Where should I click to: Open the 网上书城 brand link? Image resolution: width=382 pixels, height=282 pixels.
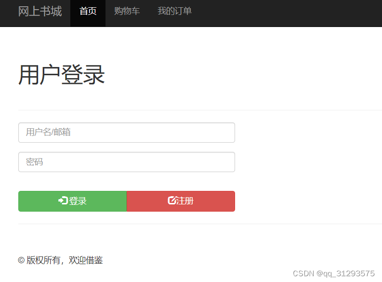pyautogui.click(x=40, y=12)
